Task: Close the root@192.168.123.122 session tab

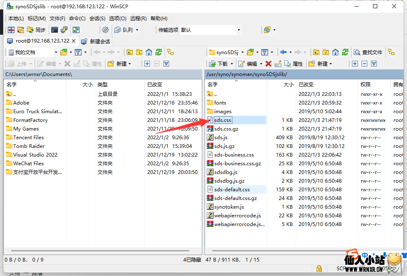Action: 74,41
